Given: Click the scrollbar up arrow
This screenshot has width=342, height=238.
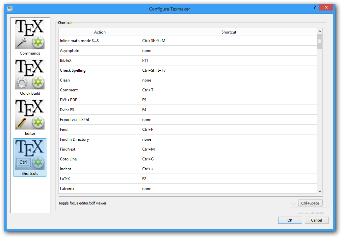Looking at the screenshot, I should click(x=320, y=31).
